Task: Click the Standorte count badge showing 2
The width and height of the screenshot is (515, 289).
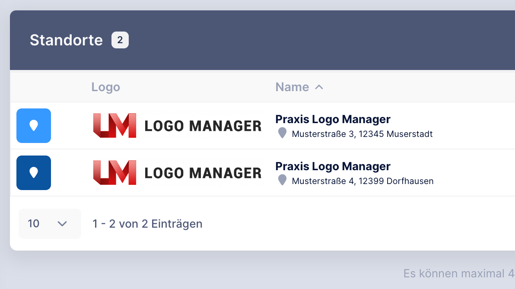Action: (x=120, y=40)
